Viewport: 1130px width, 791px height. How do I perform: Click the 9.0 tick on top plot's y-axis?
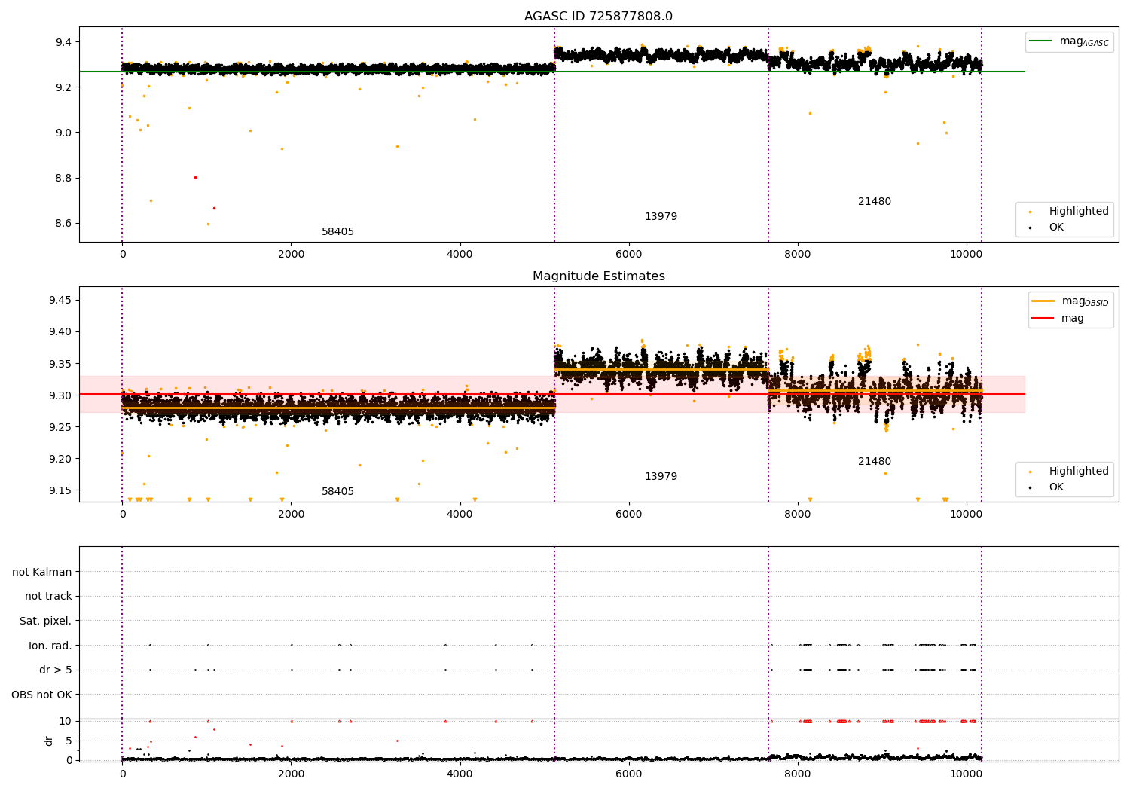point(64,133)
